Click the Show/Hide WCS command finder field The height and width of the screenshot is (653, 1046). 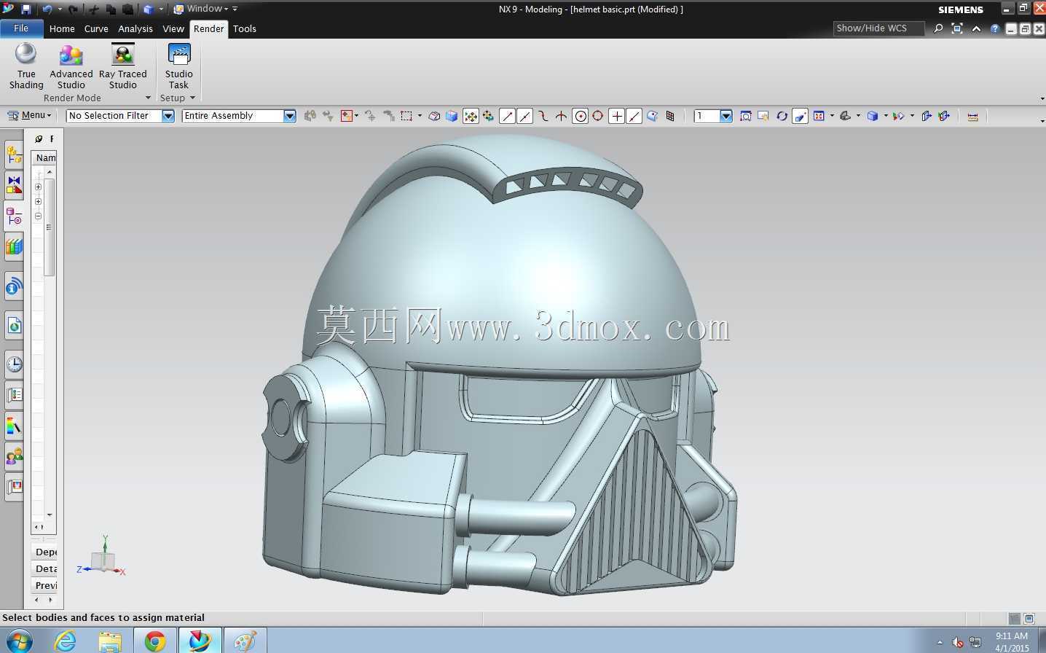878,28
